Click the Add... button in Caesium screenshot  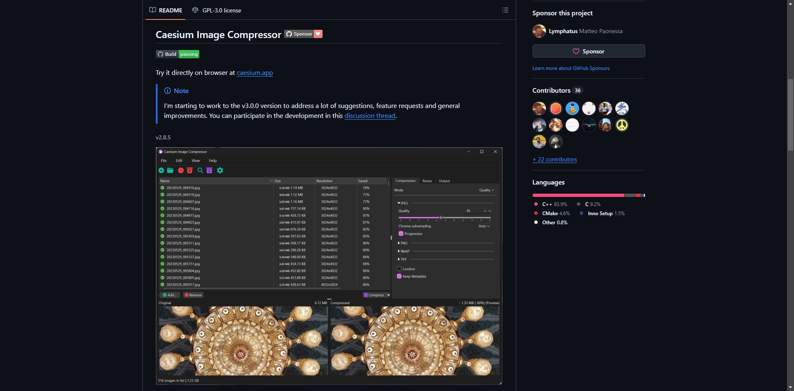(x=170, y=295)
